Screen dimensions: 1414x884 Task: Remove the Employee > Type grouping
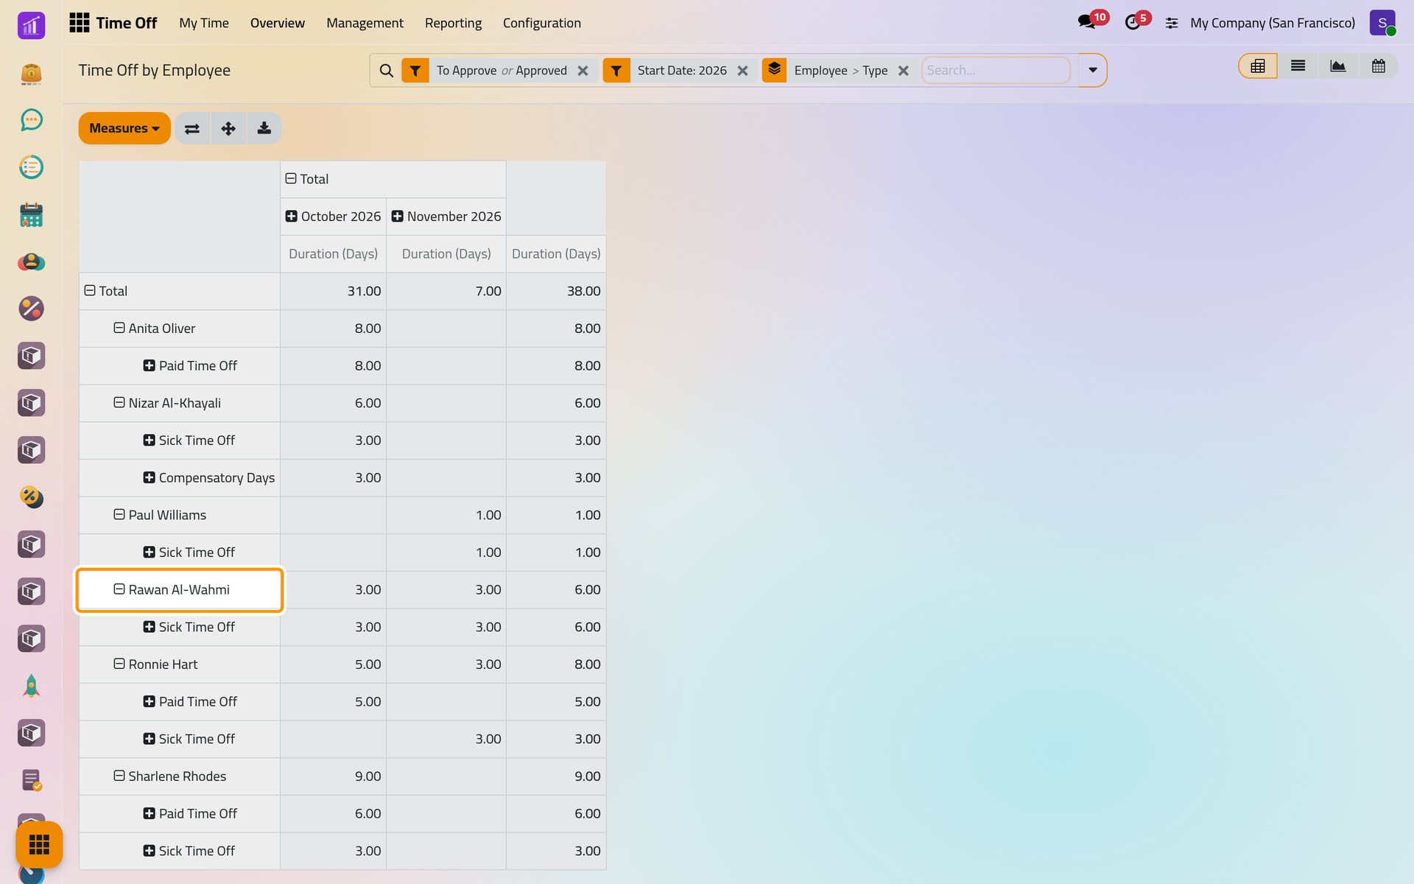903,71
